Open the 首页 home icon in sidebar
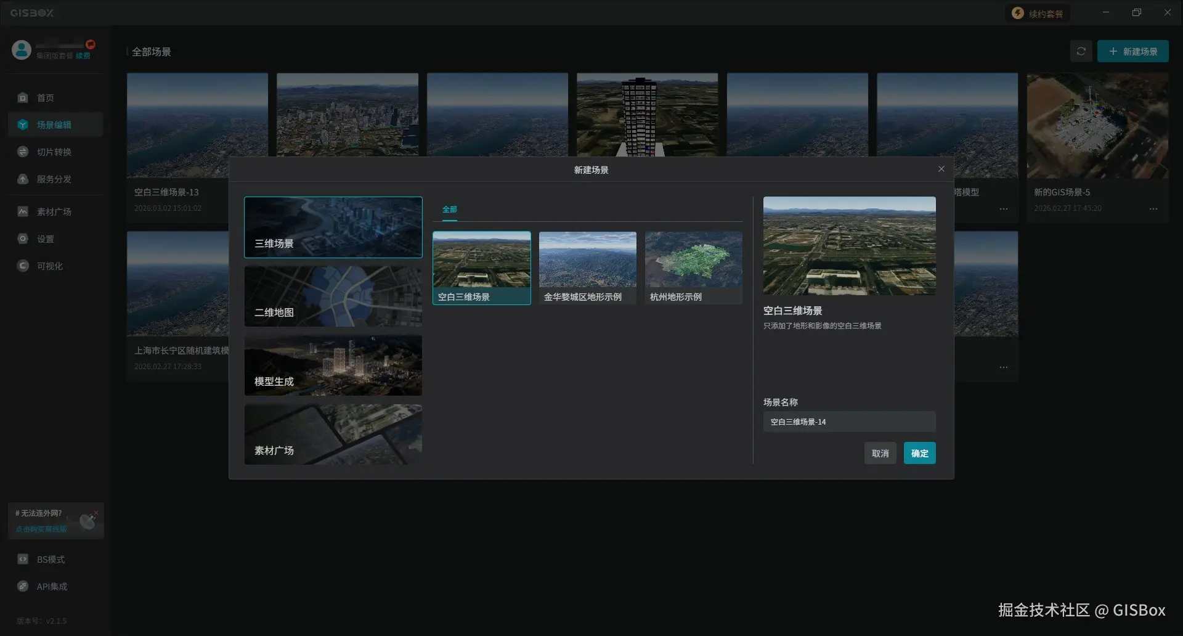 (23, 97)
